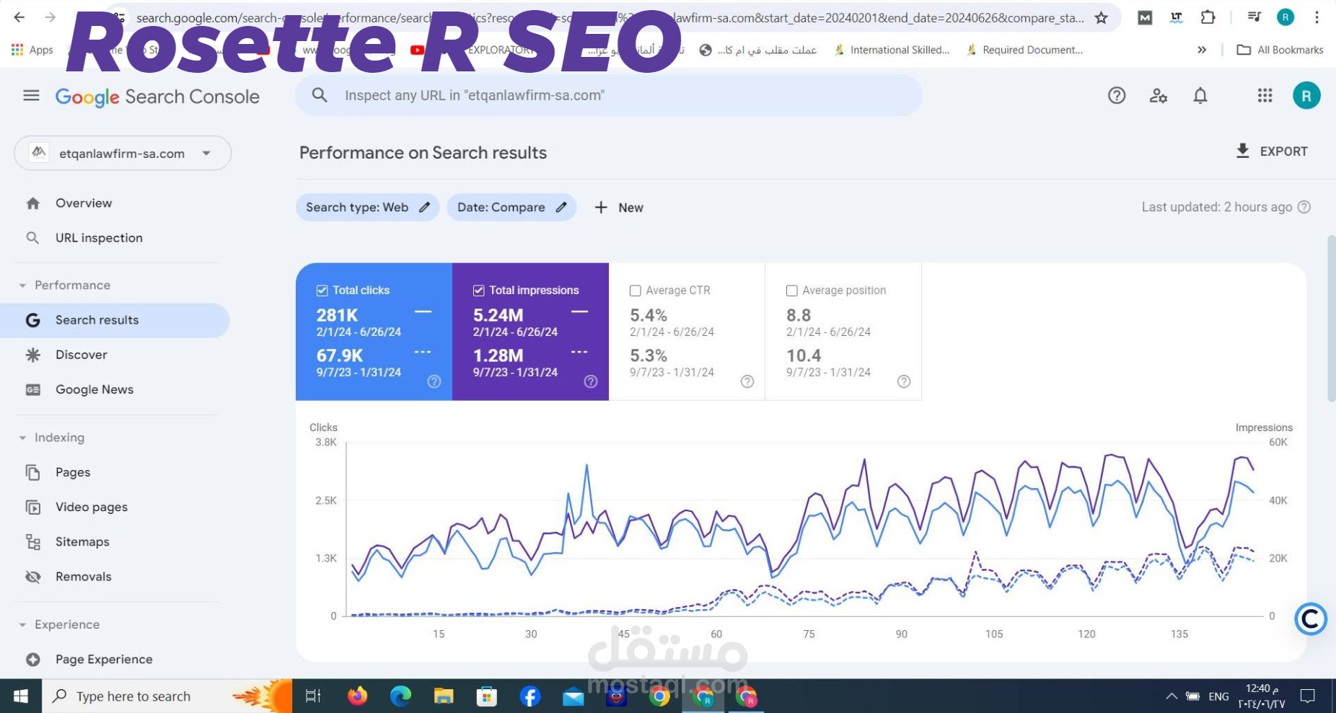Show hidden system tray icons
The image size is (1336, 713).
click(x=1172, y=696)
